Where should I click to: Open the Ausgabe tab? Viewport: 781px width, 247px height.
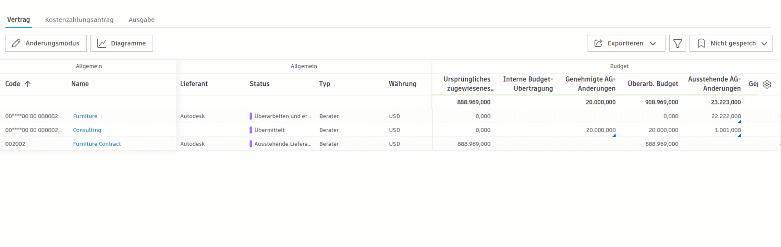coord(141,19)
